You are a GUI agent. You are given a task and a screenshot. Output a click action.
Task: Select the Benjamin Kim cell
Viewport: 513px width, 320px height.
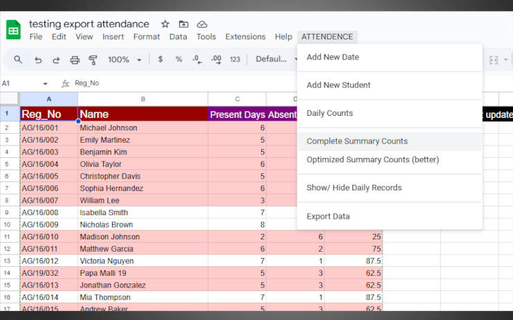pyautogui.click(x=142, y=152)
